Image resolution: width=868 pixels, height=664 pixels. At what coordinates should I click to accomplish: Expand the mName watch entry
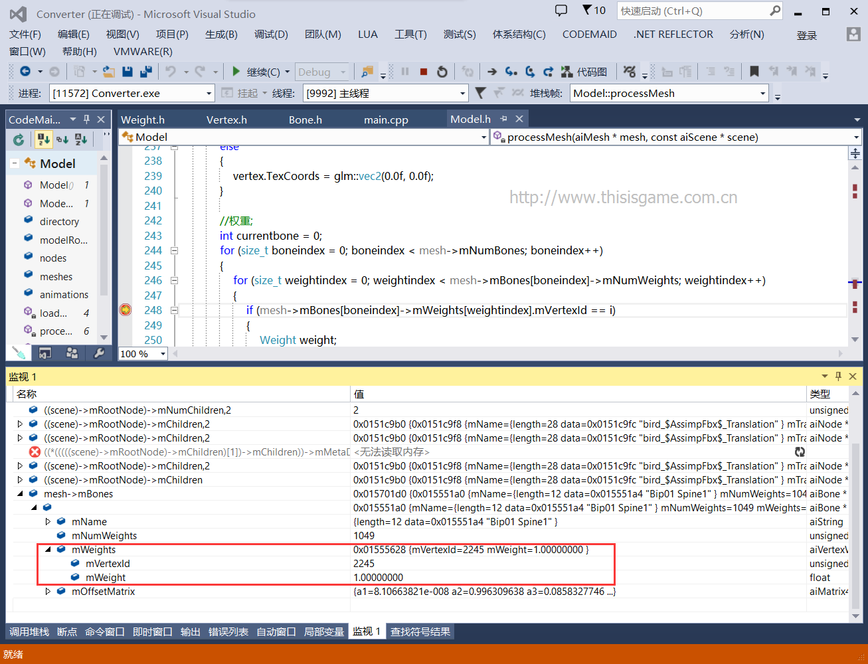48,522
